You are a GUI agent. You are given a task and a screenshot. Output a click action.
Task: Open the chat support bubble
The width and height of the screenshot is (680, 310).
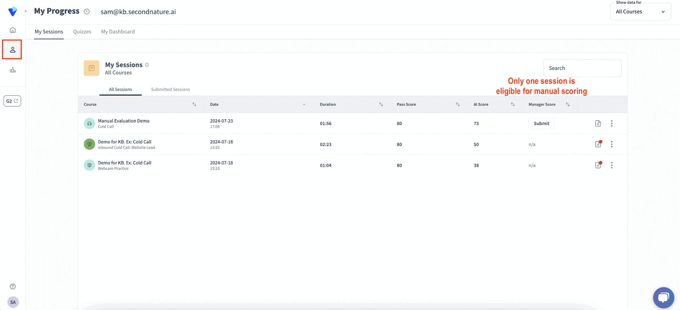tap(663, 298)
